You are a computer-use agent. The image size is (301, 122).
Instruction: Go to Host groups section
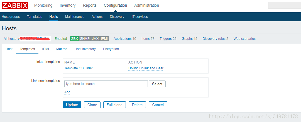coord(11,17)
